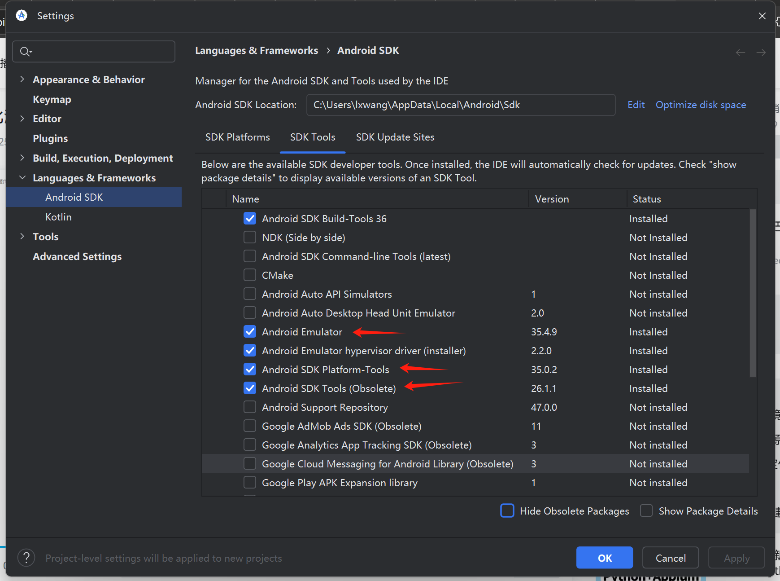Click the SDK tools list scrollbar
Screen dimensions: 780x581
[753, 293]
